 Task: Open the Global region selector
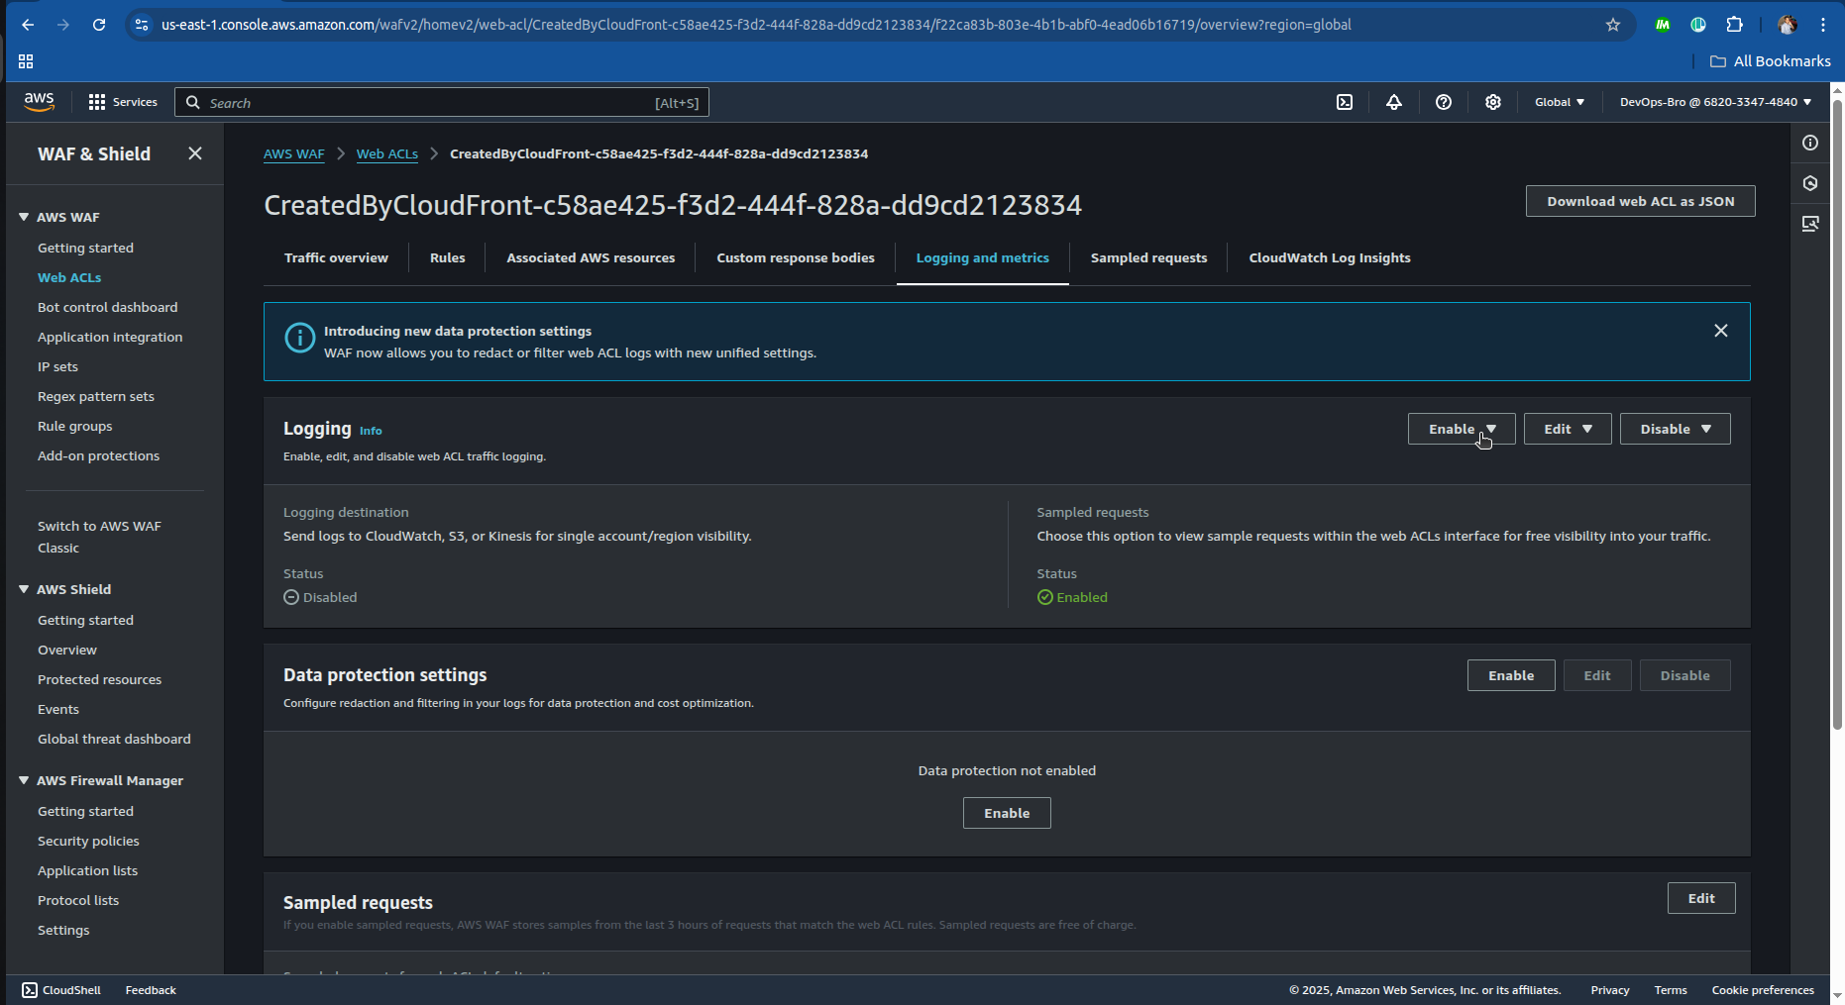[x=1560, y=102]
